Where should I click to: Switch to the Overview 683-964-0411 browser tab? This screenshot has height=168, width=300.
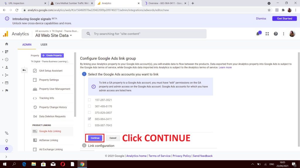tap(165, 3)
